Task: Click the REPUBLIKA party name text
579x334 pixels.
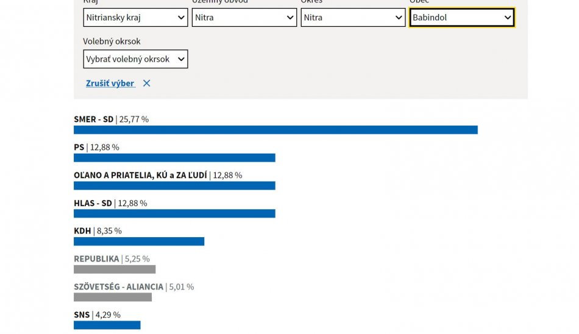Action: [x=96, y=259]
